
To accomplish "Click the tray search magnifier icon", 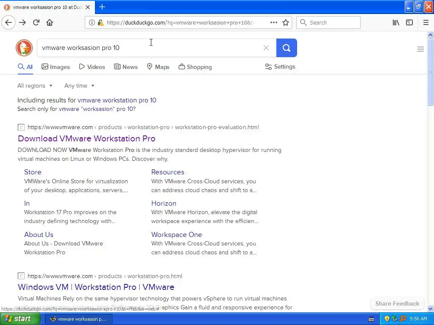I will point(403,319).
